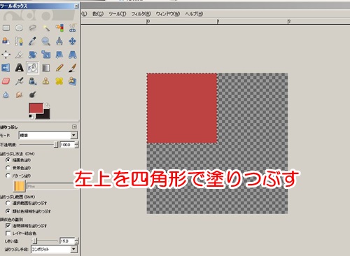Select the Alignment tool
This screenshot has height=256, width=350.
tap(6, 55)
